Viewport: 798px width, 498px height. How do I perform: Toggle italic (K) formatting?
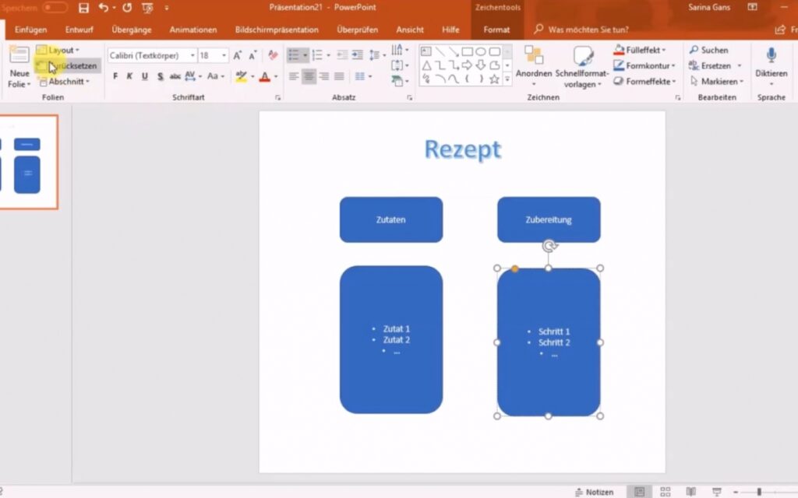click(x=130, y=76)
